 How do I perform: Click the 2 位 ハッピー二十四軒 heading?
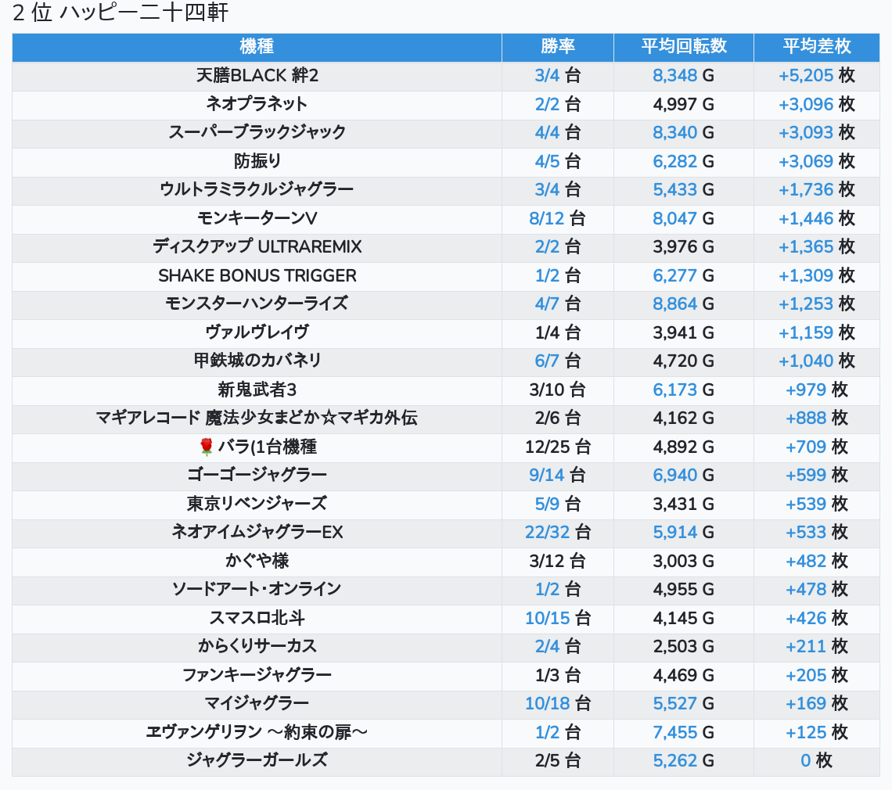[120, 13]
